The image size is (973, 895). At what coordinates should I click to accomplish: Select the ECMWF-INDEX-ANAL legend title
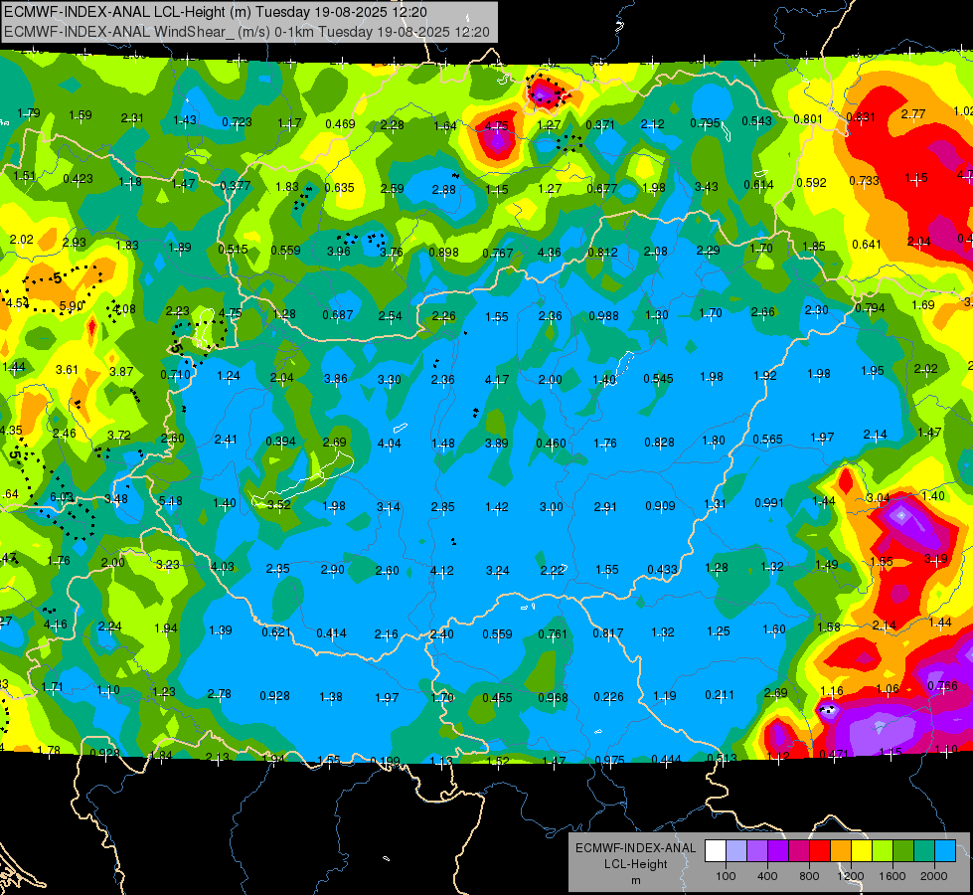(x=635, y=848)
